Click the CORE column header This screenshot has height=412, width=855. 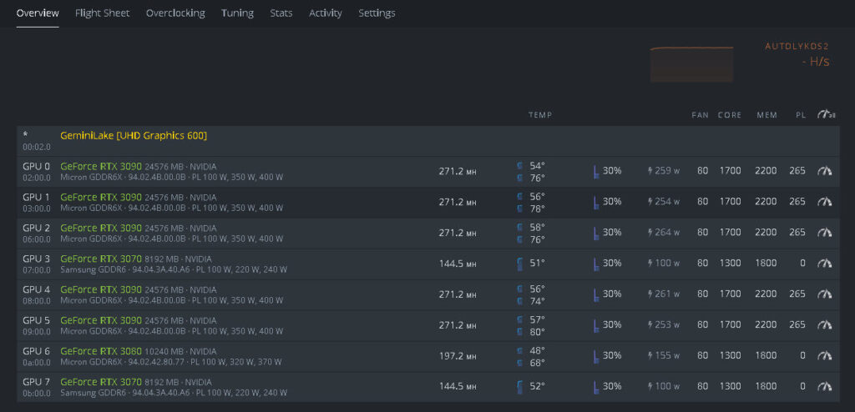click(730, 115)
